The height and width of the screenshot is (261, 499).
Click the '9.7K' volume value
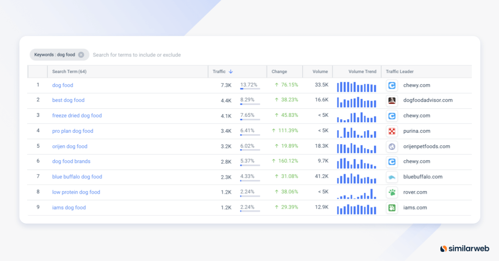coord(323,161)
